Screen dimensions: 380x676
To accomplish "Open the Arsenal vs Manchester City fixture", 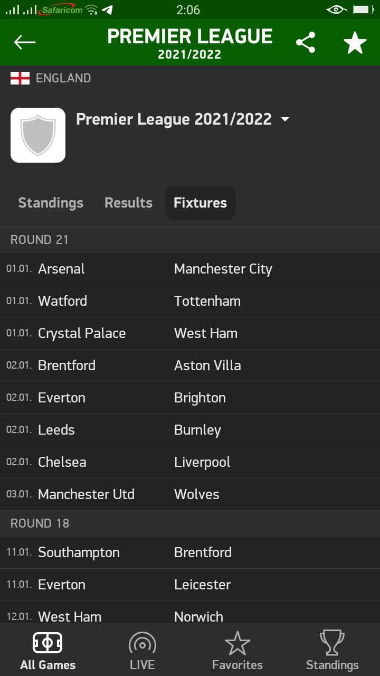I will (x=190, y=269).
